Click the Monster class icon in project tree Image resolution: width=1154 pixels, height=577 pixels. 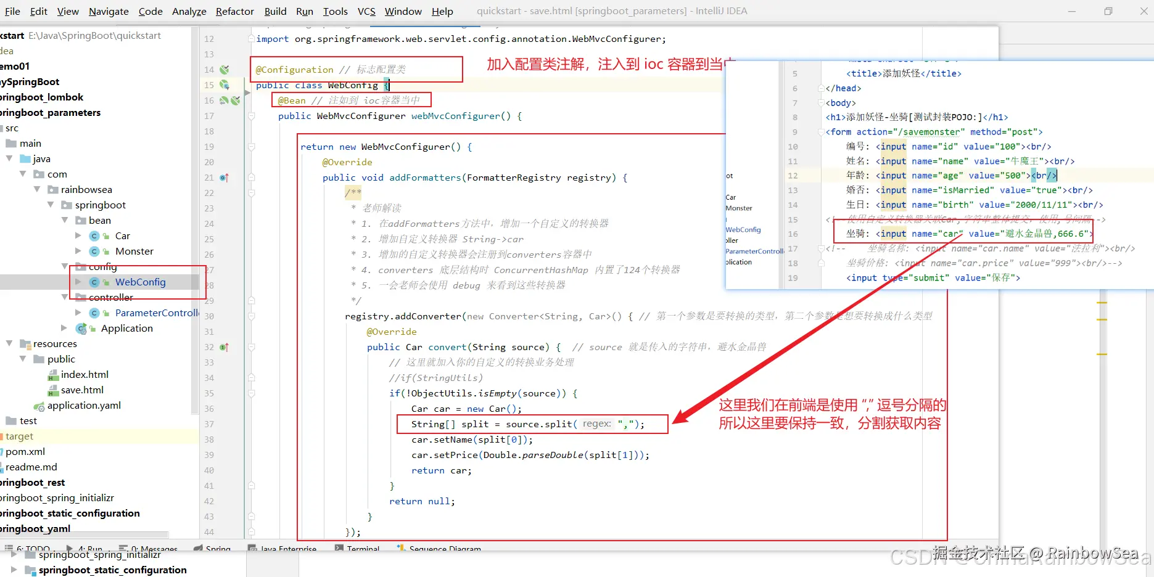[94, 252]
